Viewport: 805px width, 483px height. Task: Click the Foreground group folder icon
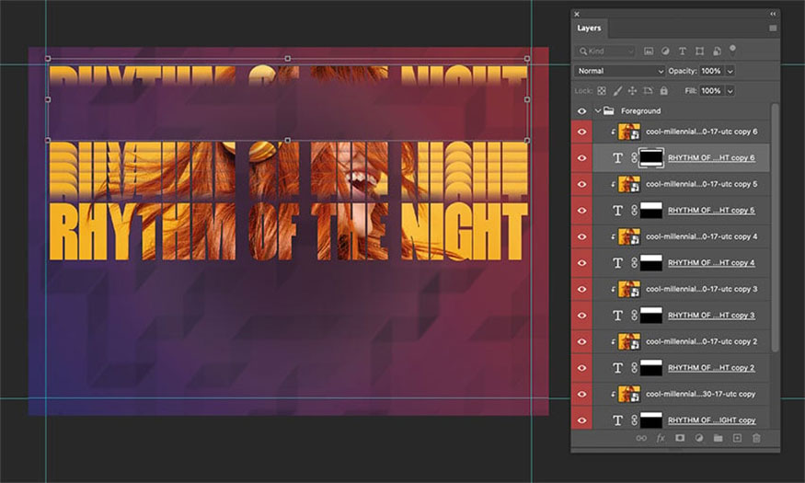pyautogui.click(x=609, y=111)
